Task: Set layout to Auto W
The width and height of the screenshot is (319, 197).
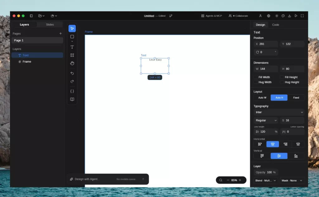Action: 262,98
